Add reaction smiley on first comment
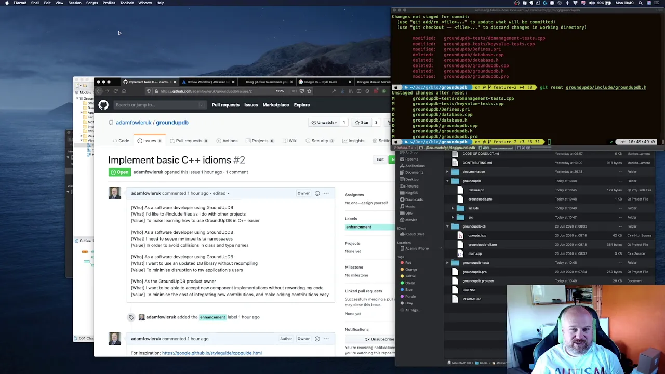 (x=317, y=193)
